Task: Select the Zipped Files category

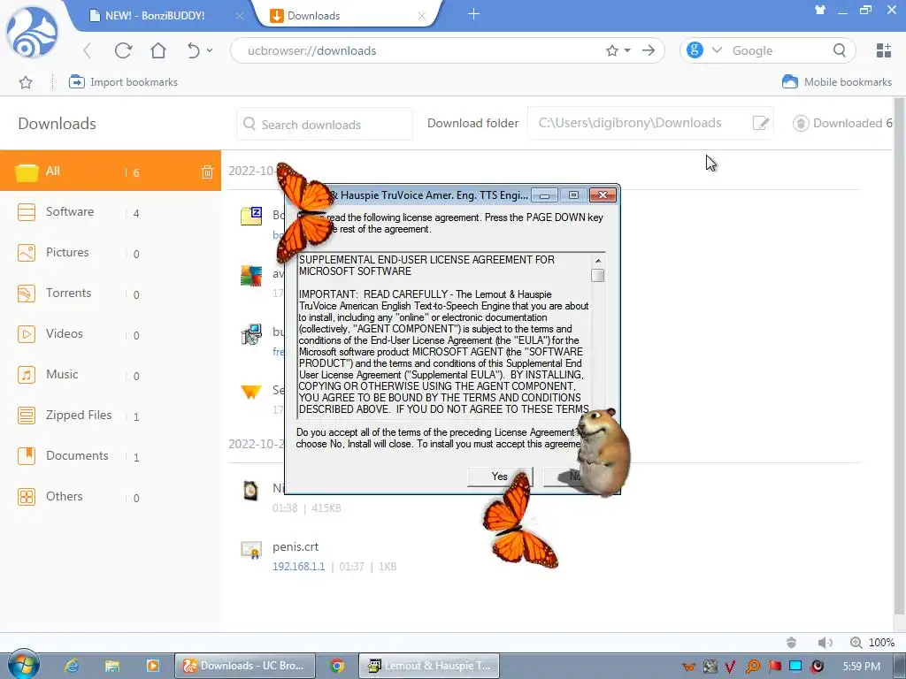Action: [111, 416]
